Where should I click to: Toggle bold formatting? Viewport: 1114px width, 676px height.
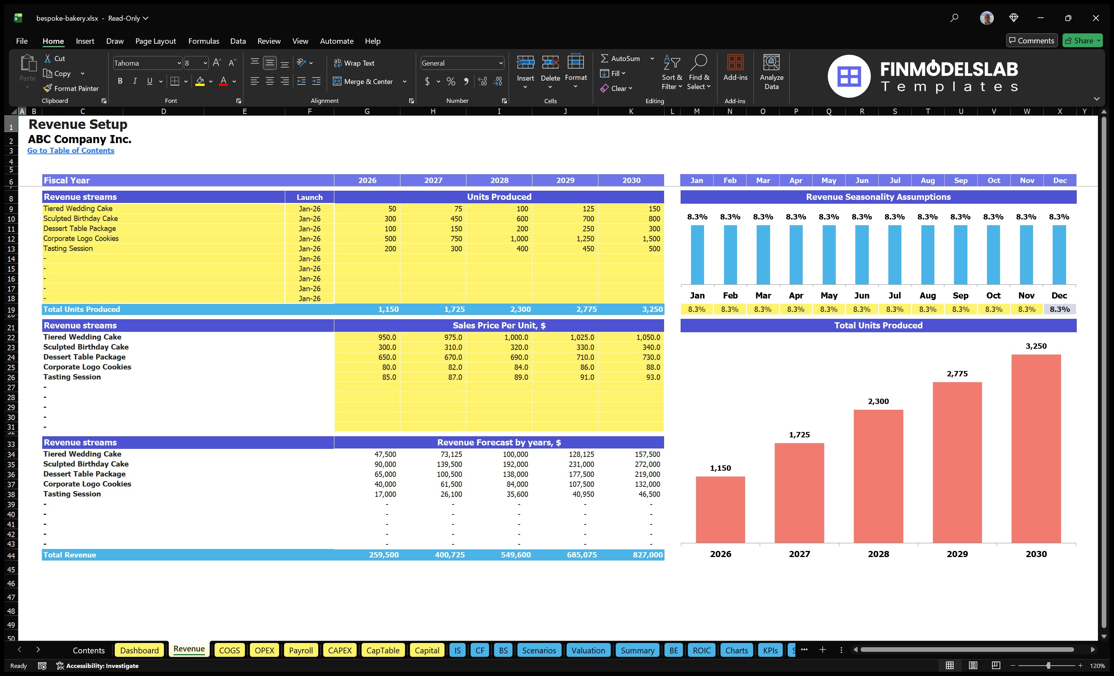[120, 81]
